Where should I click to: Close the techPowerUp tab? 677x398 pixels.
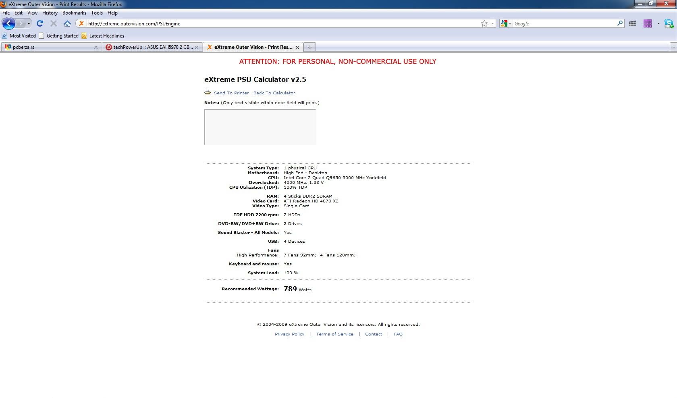point(197,47)
